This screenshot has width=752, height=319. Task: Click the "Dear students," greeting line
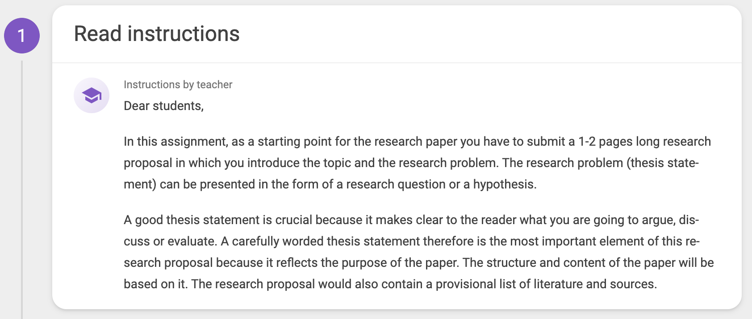click(x=163, y=106)
